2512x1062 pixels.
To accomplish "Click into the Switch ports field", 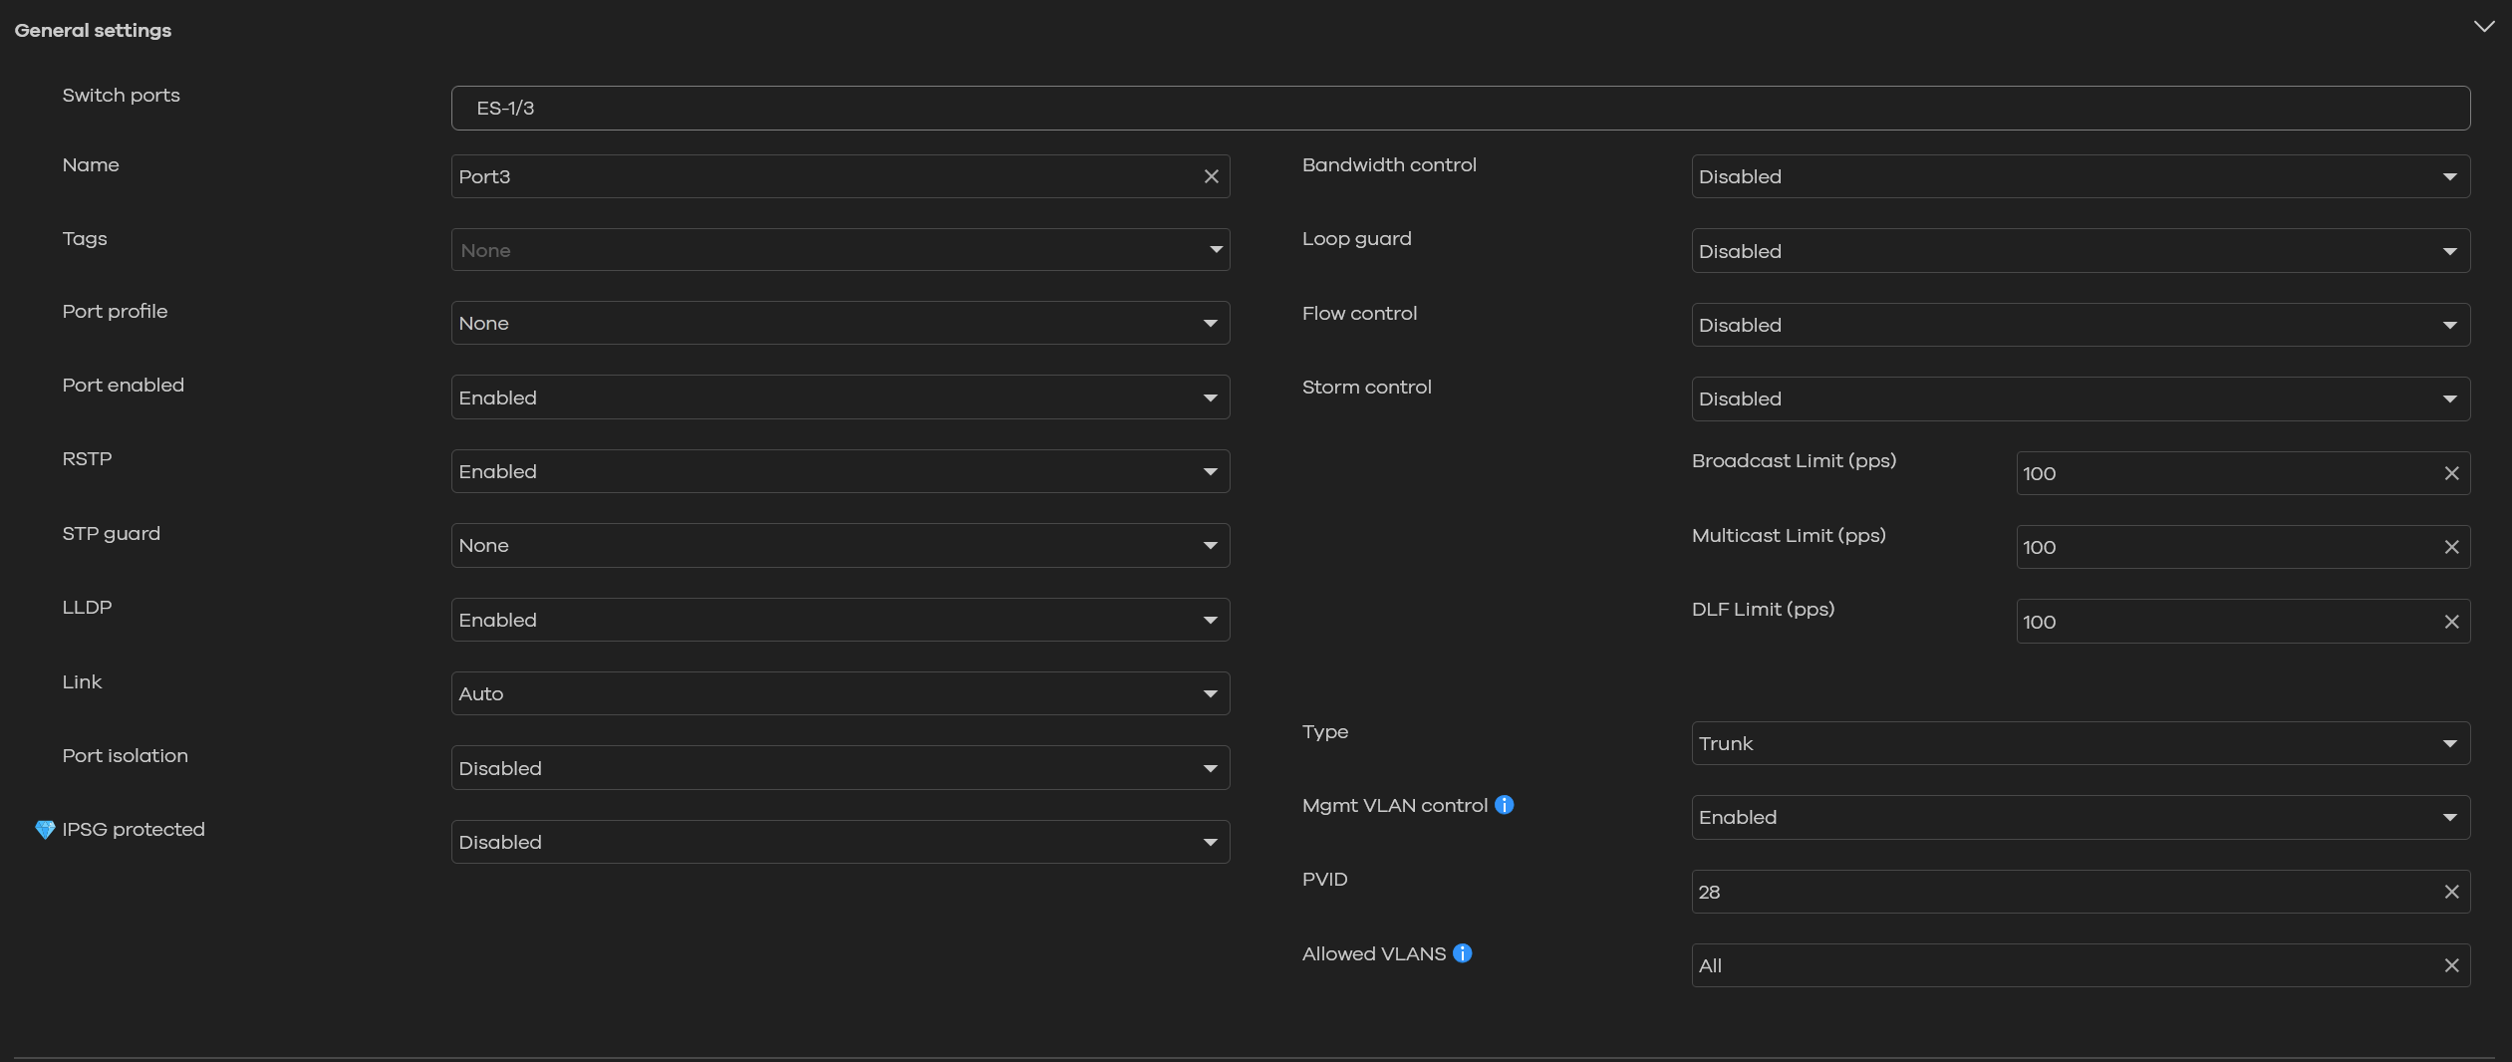I will [1460, 108].
